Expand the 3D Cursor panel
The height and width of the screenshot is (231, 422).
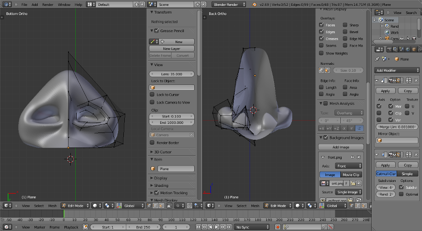click(152, 152)
